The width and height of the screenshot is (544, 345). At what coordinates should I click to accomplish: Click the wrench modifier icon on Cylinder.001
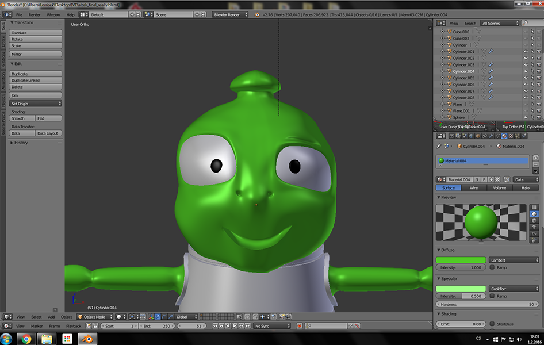point(491,52)
